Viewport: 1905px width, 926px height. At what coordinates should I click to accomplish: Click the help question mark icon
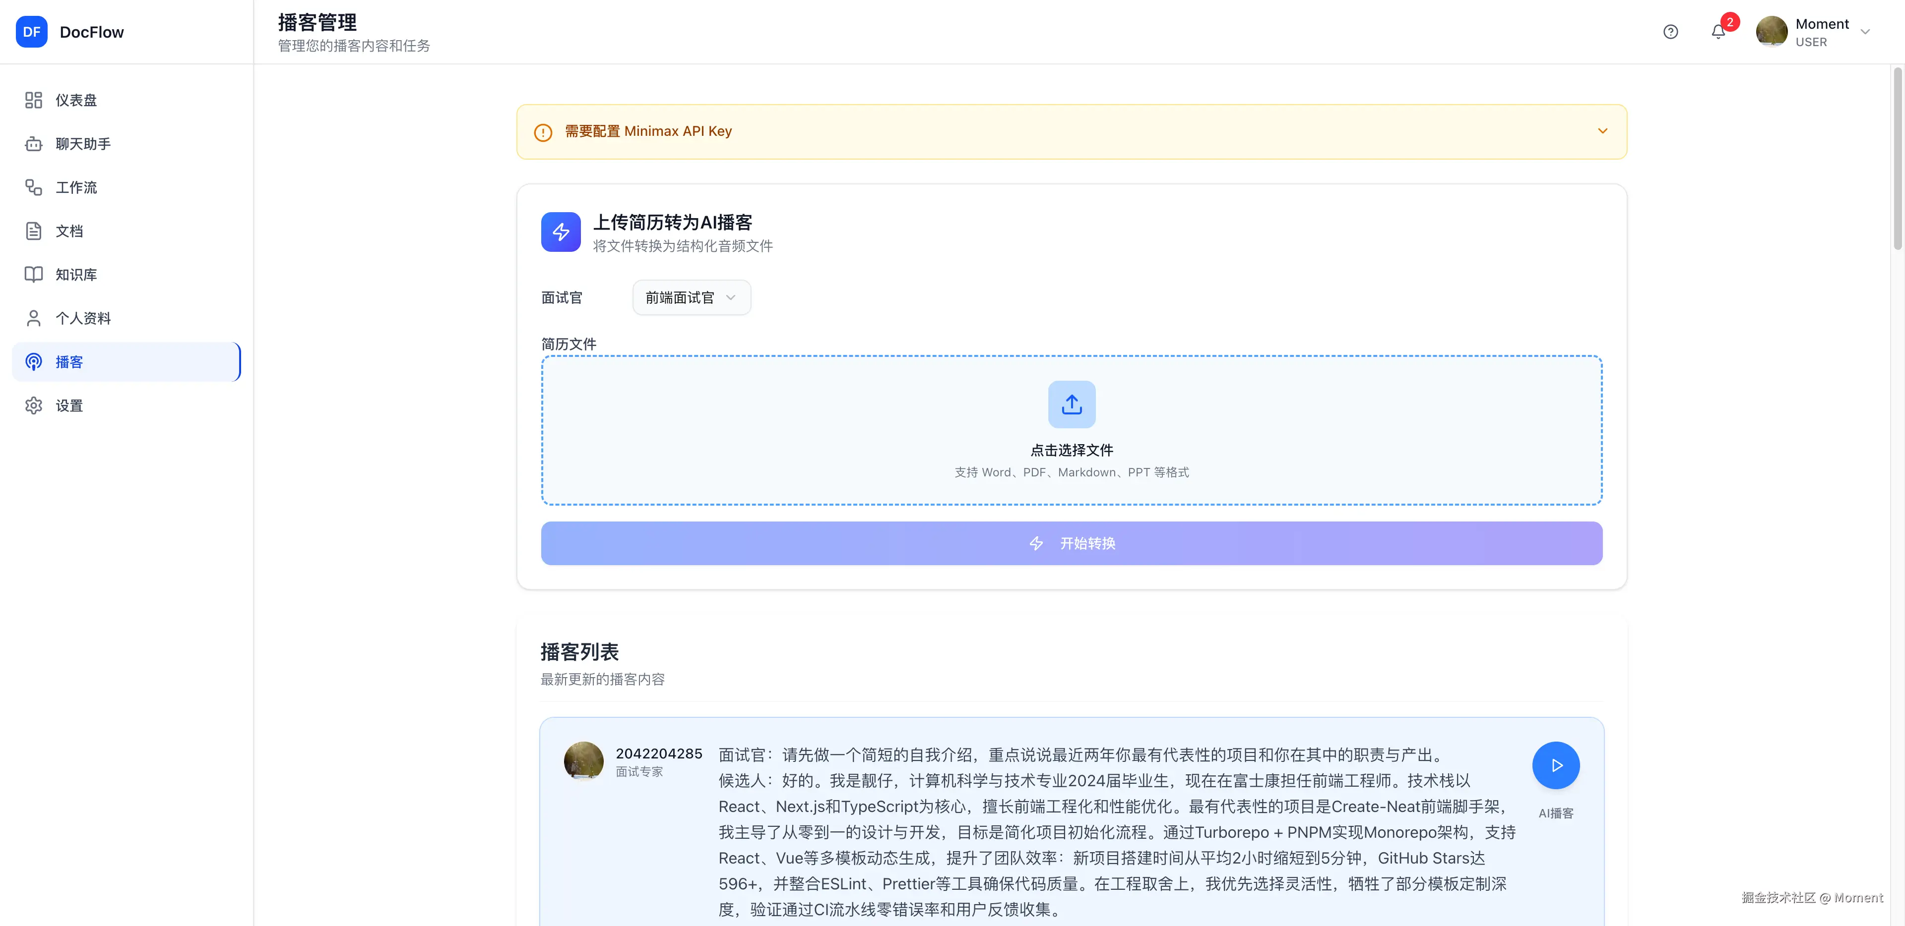[1670, 32]
